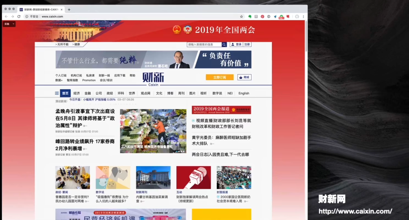Open the 金融 section

click(87, 93)
